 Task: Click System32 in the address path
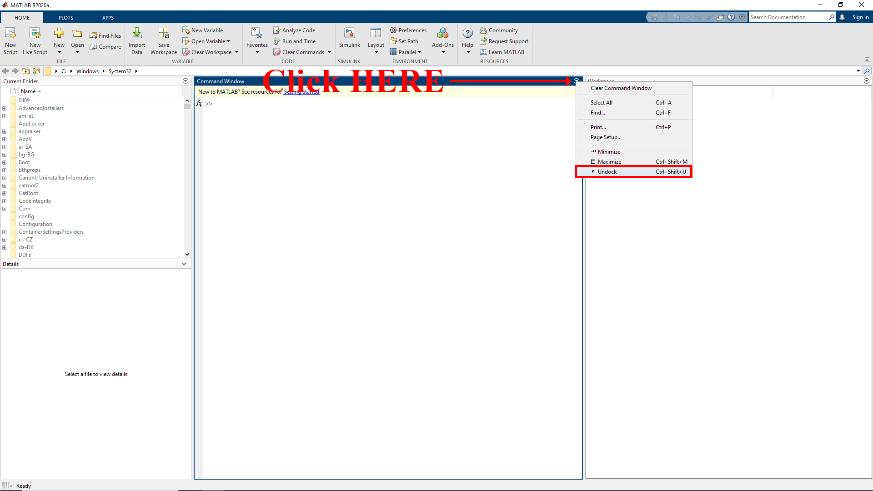[x=120, y=71]
